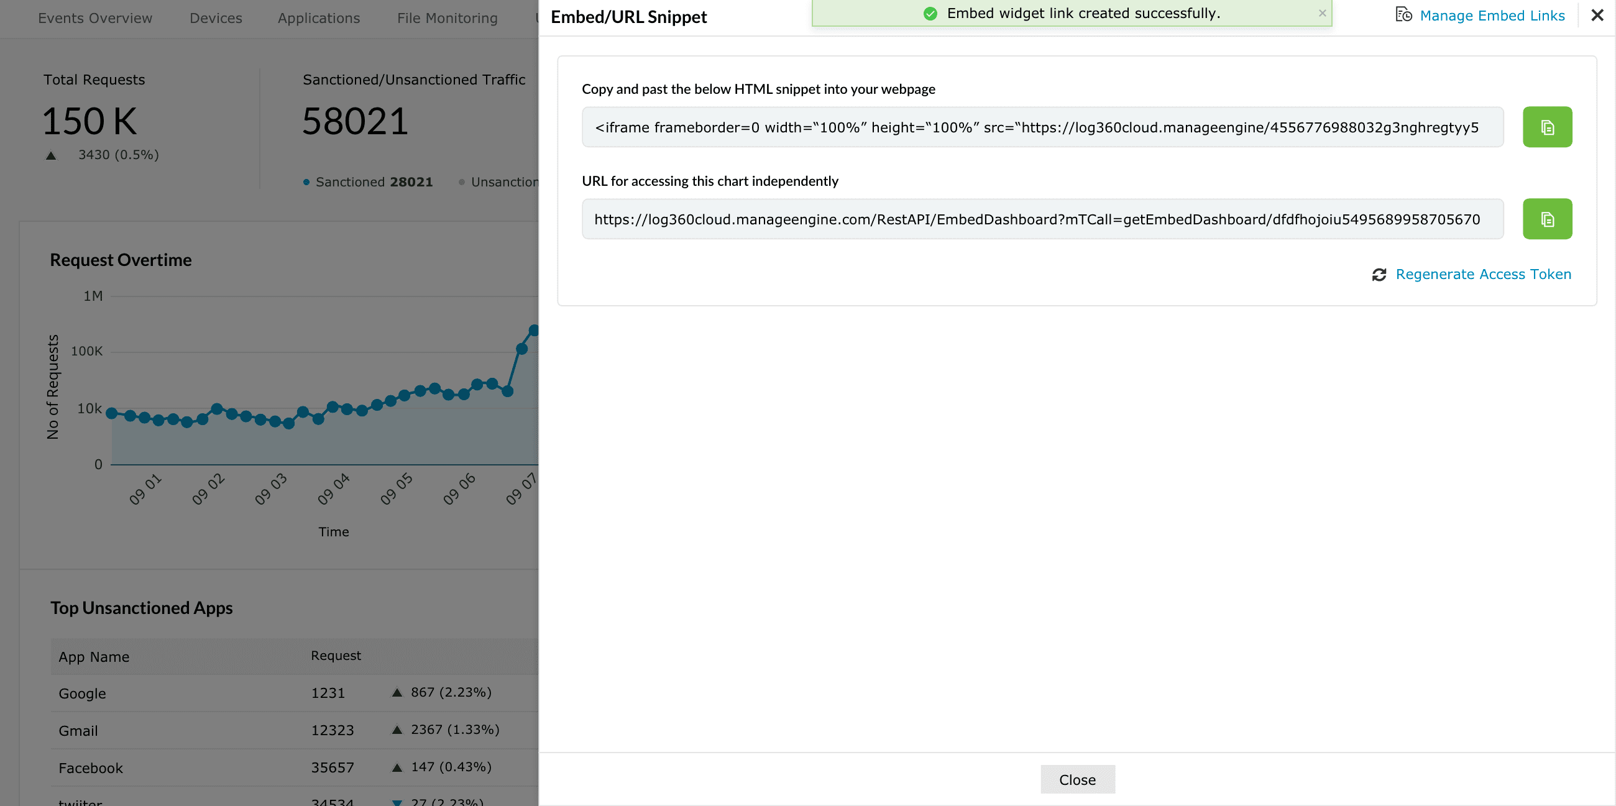
Task: Open the Events Overview tab
Action: coord(95,18)
